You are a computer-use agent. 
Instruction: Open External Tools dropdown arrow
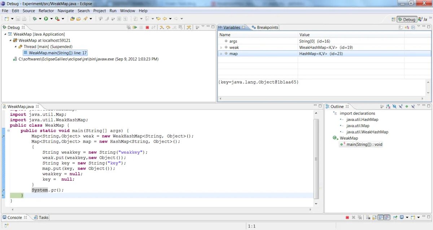coord(63,18)
